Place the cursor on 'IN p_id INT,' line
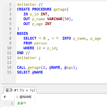Image resolution: width=107 pixels, height=108 pixels. pyautogui.click(x=36, y=14)
